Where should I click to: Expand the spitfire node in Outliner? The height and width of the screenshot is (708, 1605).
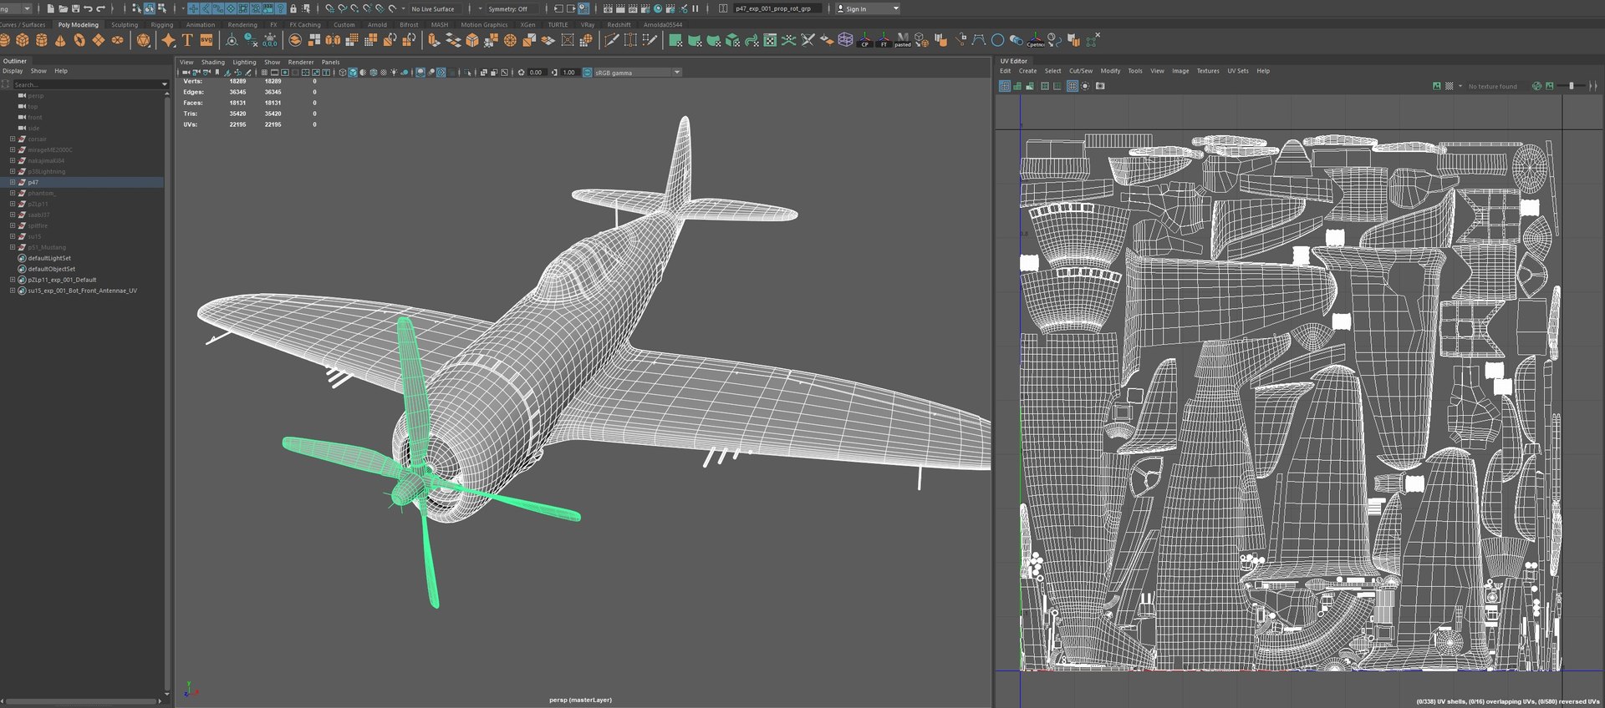[x=13, y=225]
